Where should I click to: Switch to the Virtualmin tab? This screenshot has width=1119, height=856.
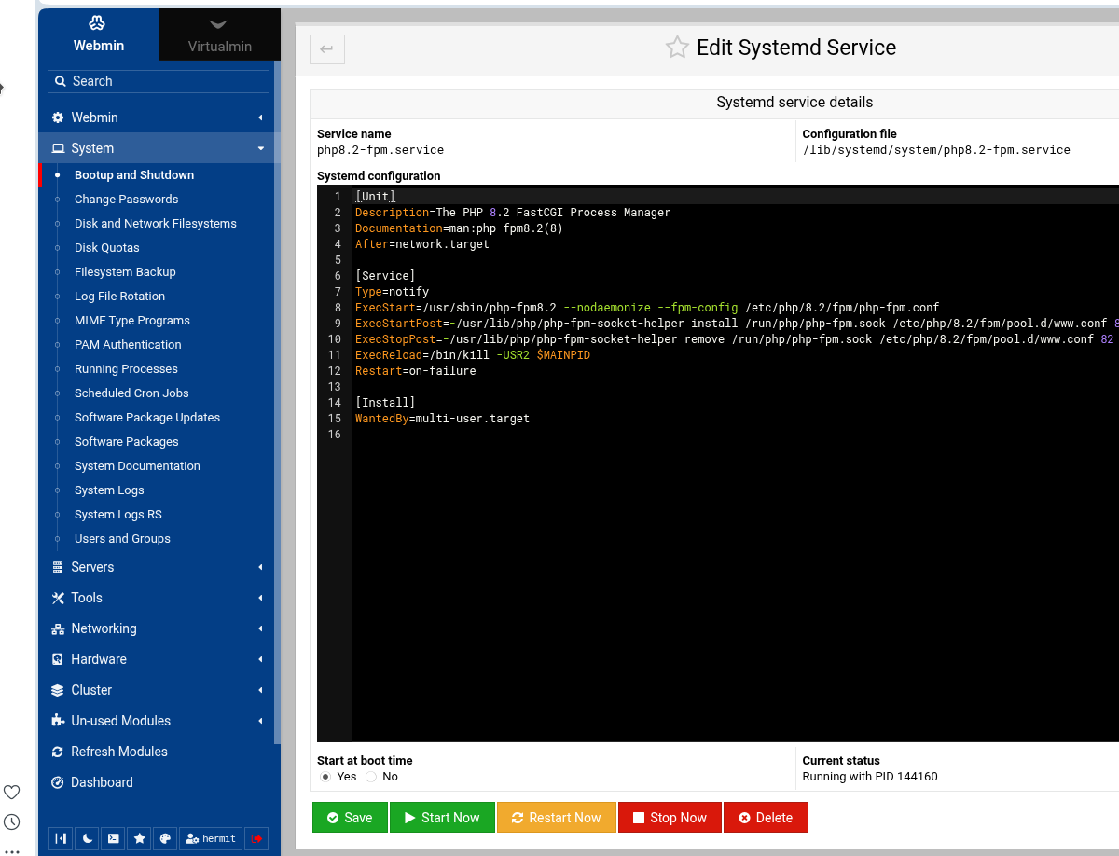tap(220, 35)
